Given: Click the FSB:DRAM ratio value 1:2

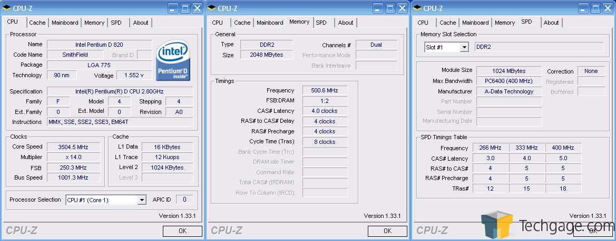Looking at the screenshot, I should (325, 100).
